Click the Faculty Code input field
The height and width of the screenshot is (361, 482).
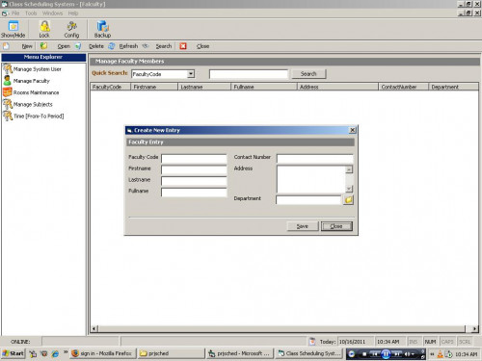click(x=194, y=158)
